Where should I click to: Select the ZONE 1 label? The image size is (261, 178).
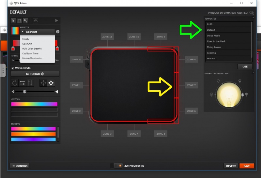pos(76,85)
